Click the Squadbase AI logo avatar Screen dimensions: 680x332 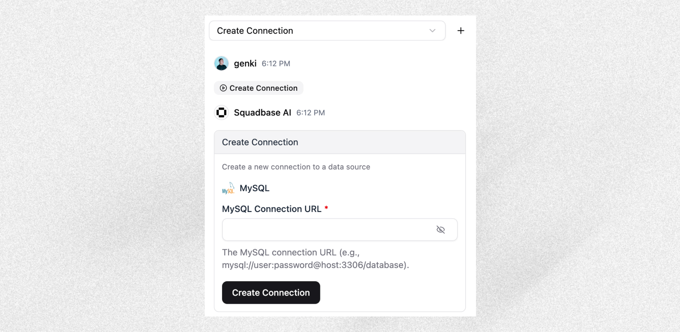[x=221, y=113]
